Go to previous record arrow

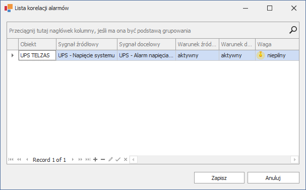tap(27, 159)
